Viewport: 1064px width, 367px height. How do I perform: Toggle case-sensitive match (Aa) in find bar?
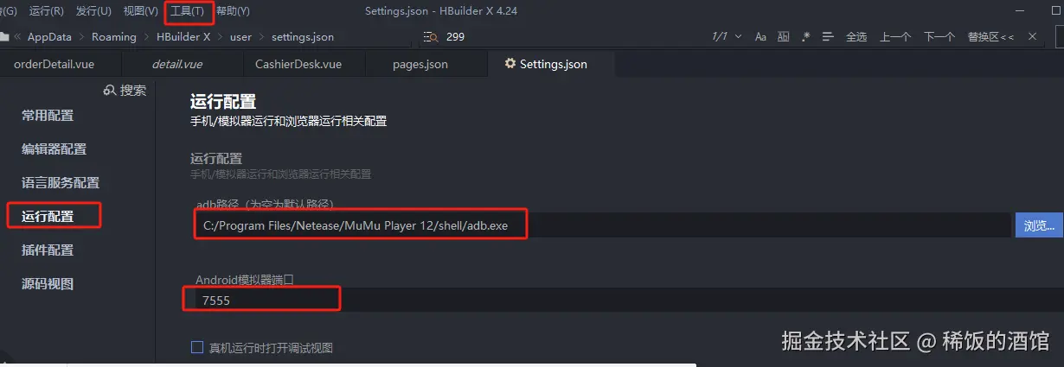click(760, 37)
